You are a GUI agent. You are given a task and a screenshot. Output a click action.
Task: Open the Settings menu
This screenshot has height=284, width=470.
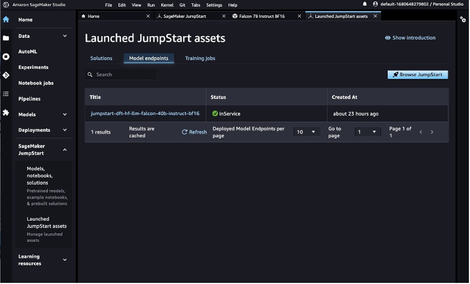pyautogui.click(x=214, y=5)
